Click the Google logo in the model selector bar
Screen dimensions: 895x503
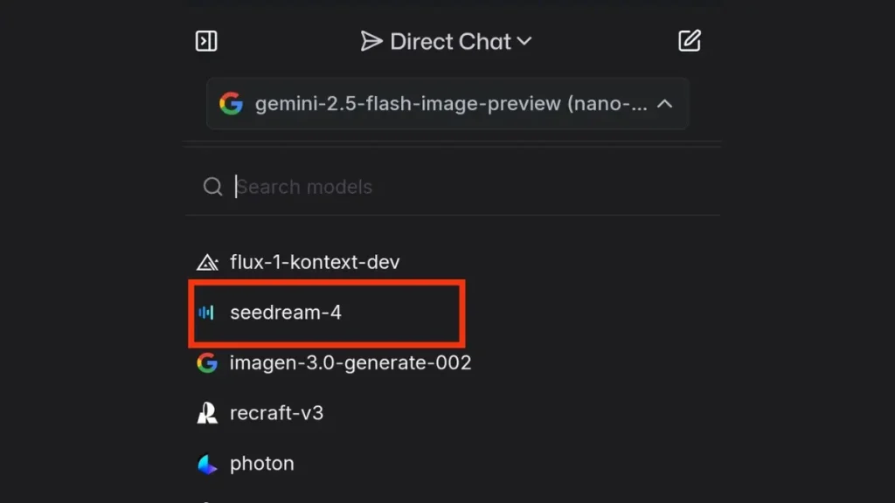click(x=232, y=103)
